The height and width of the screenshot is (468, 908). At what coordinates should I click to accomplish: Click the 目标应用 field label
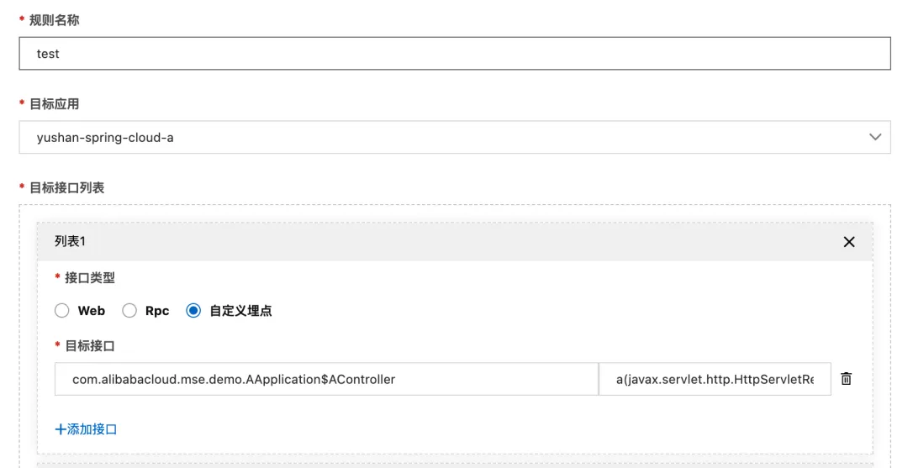pyautogui.click(x=54, y=104)
